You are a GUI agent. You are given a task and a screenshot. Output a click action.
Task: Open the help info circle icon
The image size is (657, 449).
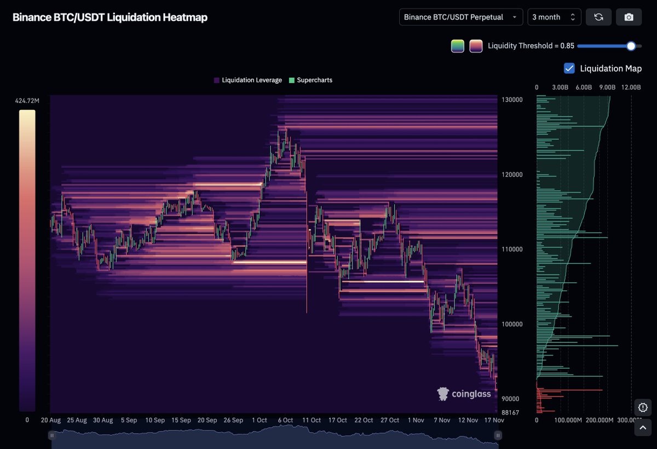(x=643, y=407)
